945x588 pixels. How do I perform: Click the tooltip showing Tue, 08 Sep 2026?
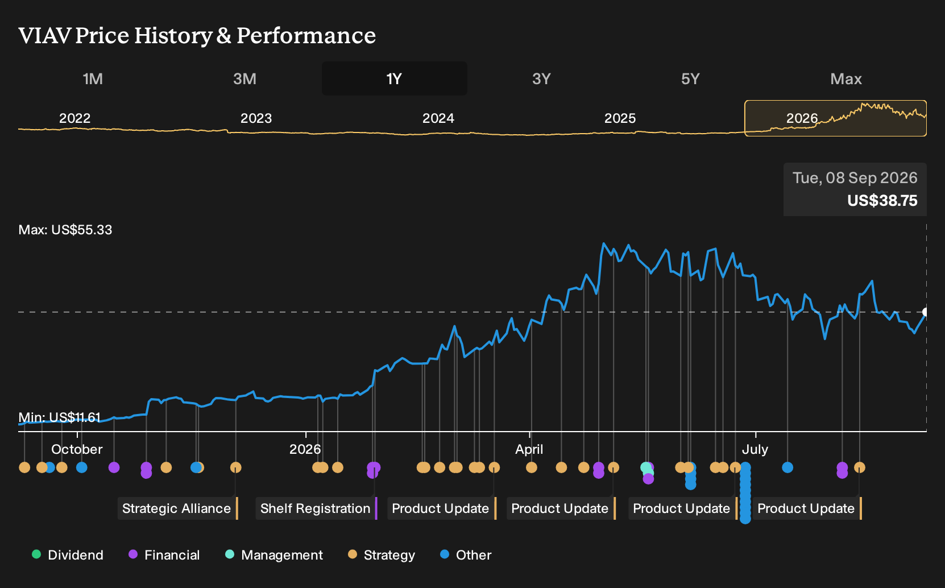click(x=855, y=189)
